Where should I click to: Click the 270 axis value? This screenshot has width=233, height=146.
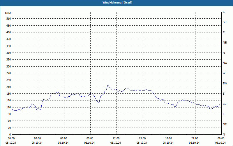pyautogui.click(x=9, y=73)
